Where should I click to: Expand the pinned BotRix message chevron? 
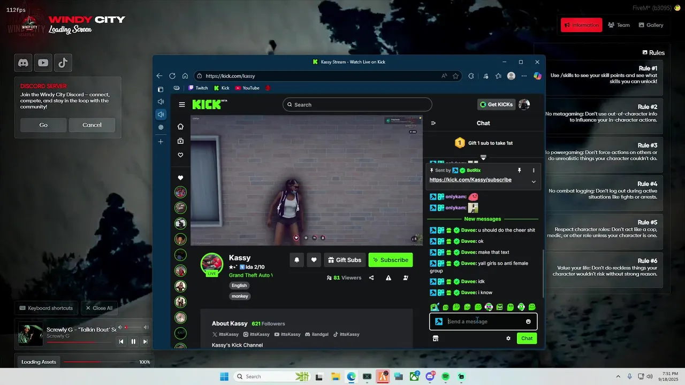tap(534, 182)
